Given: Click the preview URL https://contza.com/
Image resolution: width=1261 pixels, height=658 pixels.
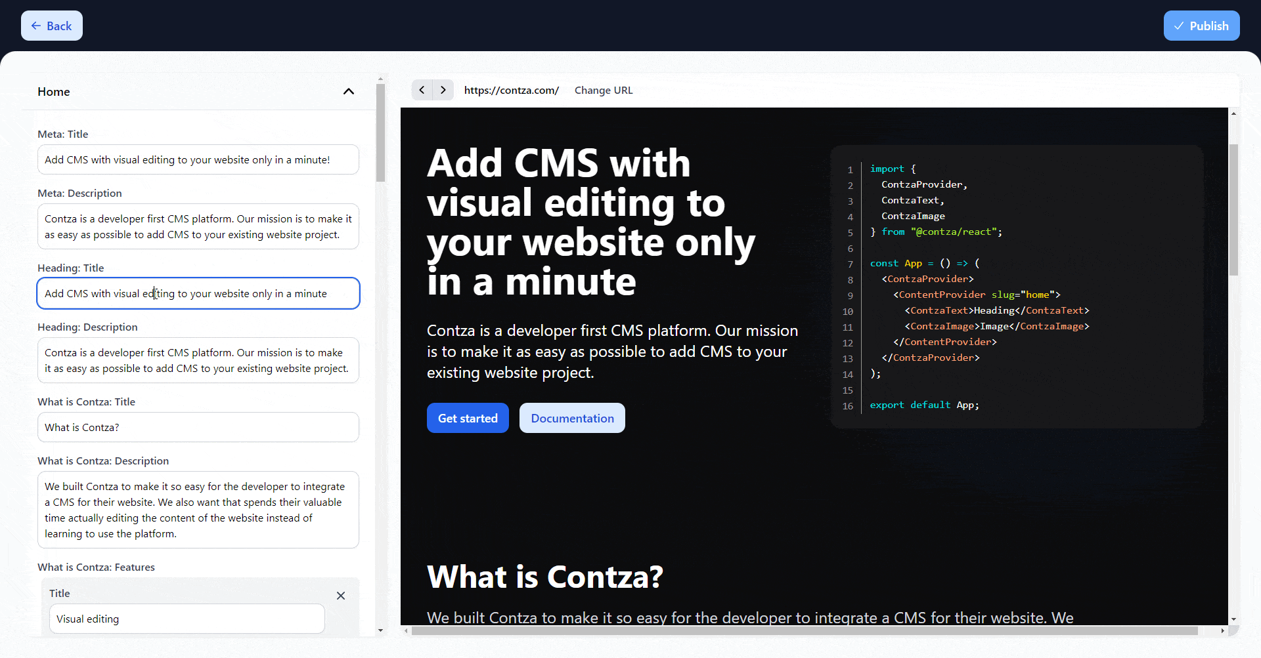Looking at the screenshot, I should click(511, 90).
